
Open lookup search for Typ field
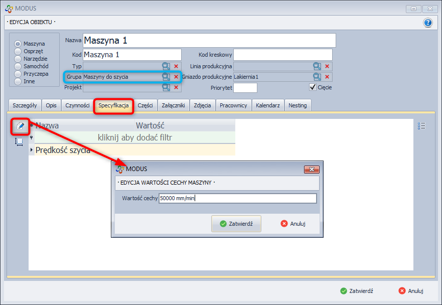click(166, 66)
